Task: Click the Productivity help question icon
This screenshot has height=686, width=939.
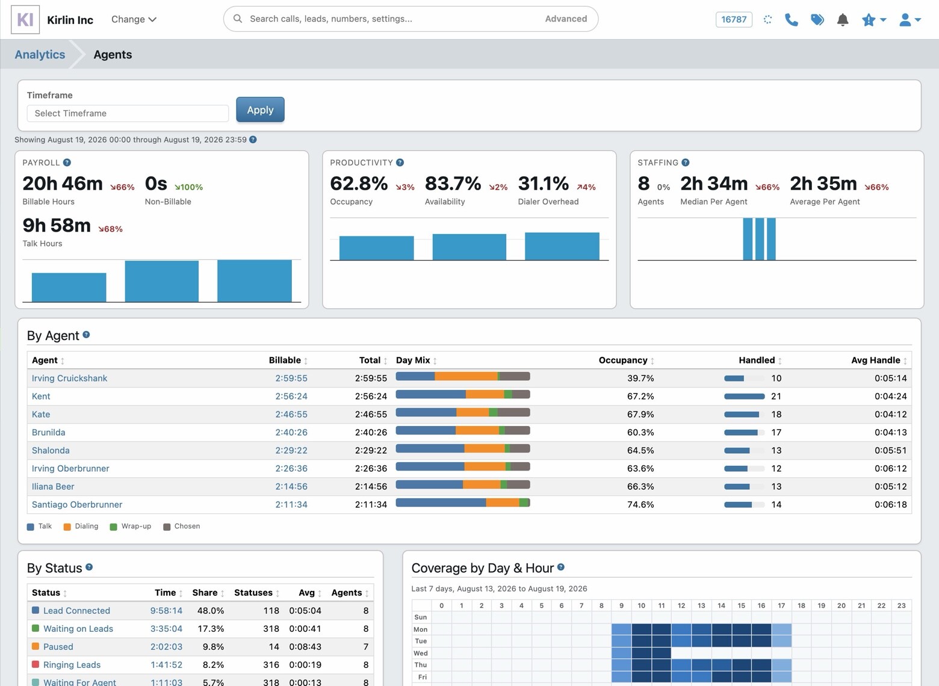Action: 400,162
